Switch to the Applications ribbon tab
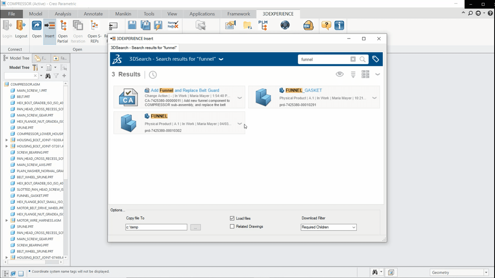The width and height of the screenshot is (495, 278). [x=202, y=14]
